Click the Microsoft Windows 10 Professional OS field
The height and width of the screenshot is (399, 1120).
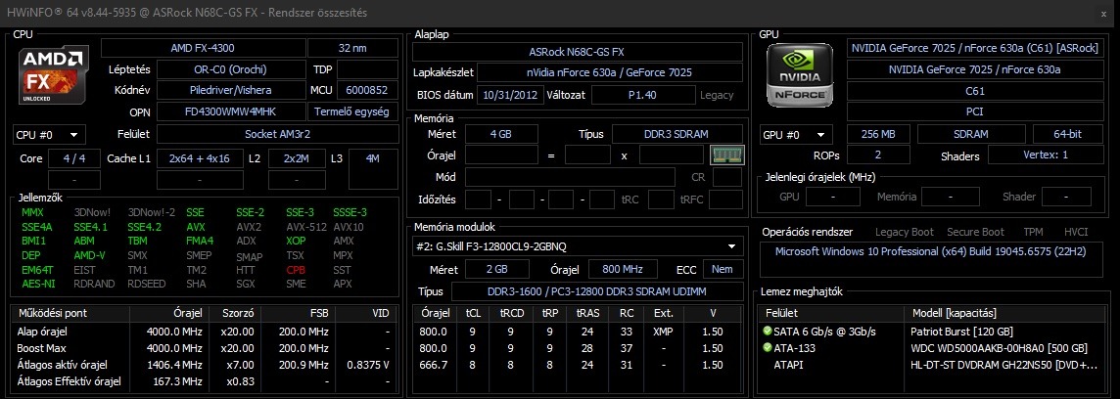[x=931, y=259]
